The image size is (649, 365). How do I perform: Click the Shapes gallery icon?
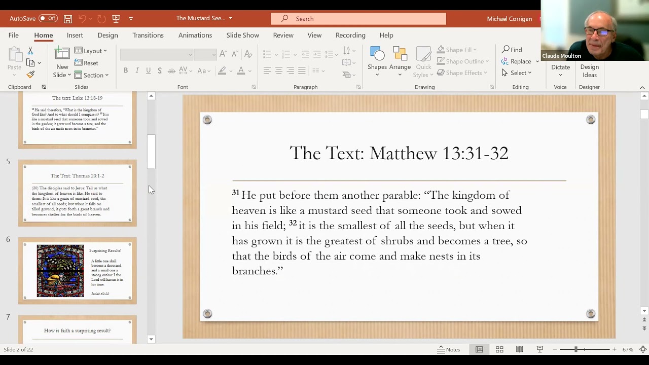coord(377,54)
